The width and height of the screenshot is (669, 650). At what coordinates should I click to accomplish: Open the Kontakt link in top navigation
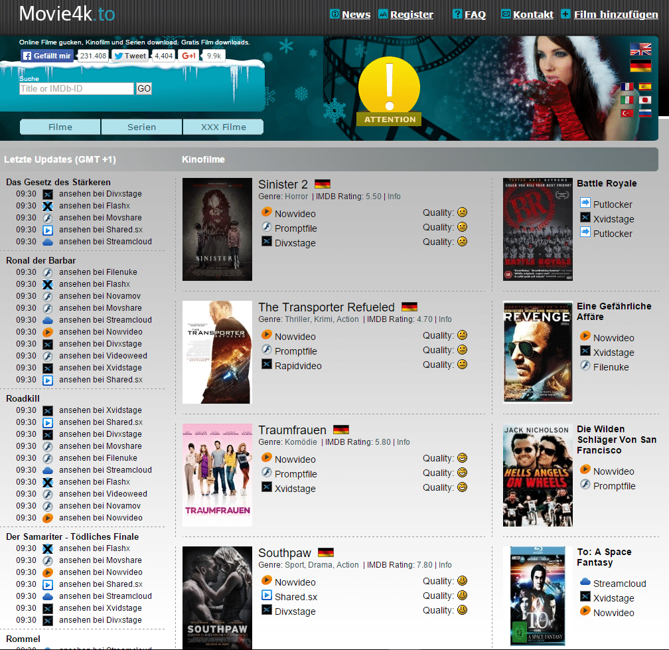[x=534, y=15]
